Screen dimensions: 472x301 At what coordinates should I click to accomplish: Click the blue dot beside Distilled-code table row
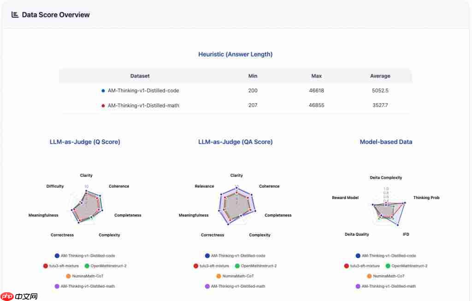pos(103,91)
